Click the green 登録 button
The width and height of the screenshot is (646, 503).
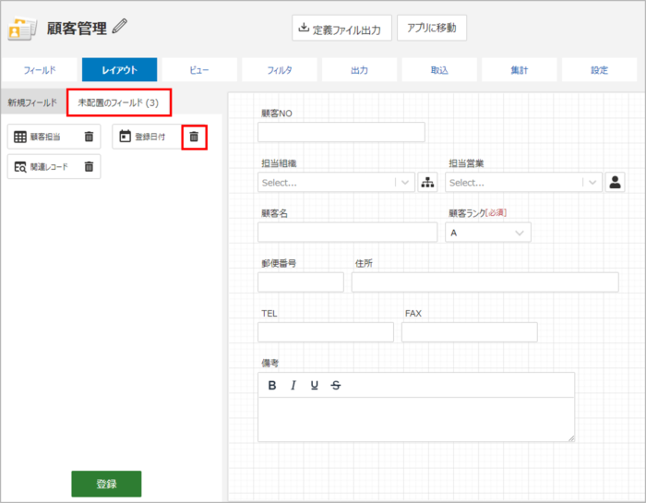coord(106,484)
